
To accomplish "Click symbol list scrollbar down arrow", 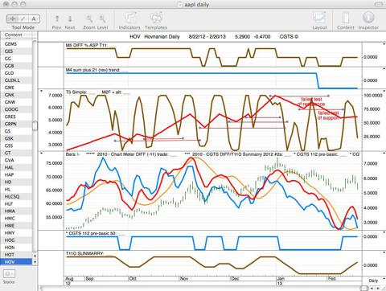I will coord(35,262).
